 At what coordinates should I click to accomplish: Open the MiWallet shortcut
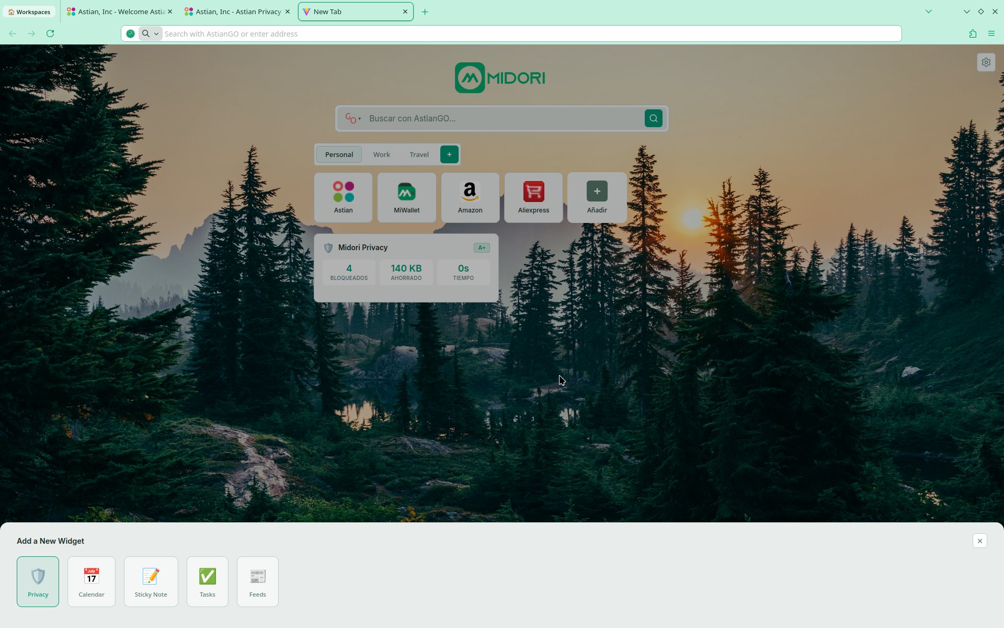[x=406, y=197]
